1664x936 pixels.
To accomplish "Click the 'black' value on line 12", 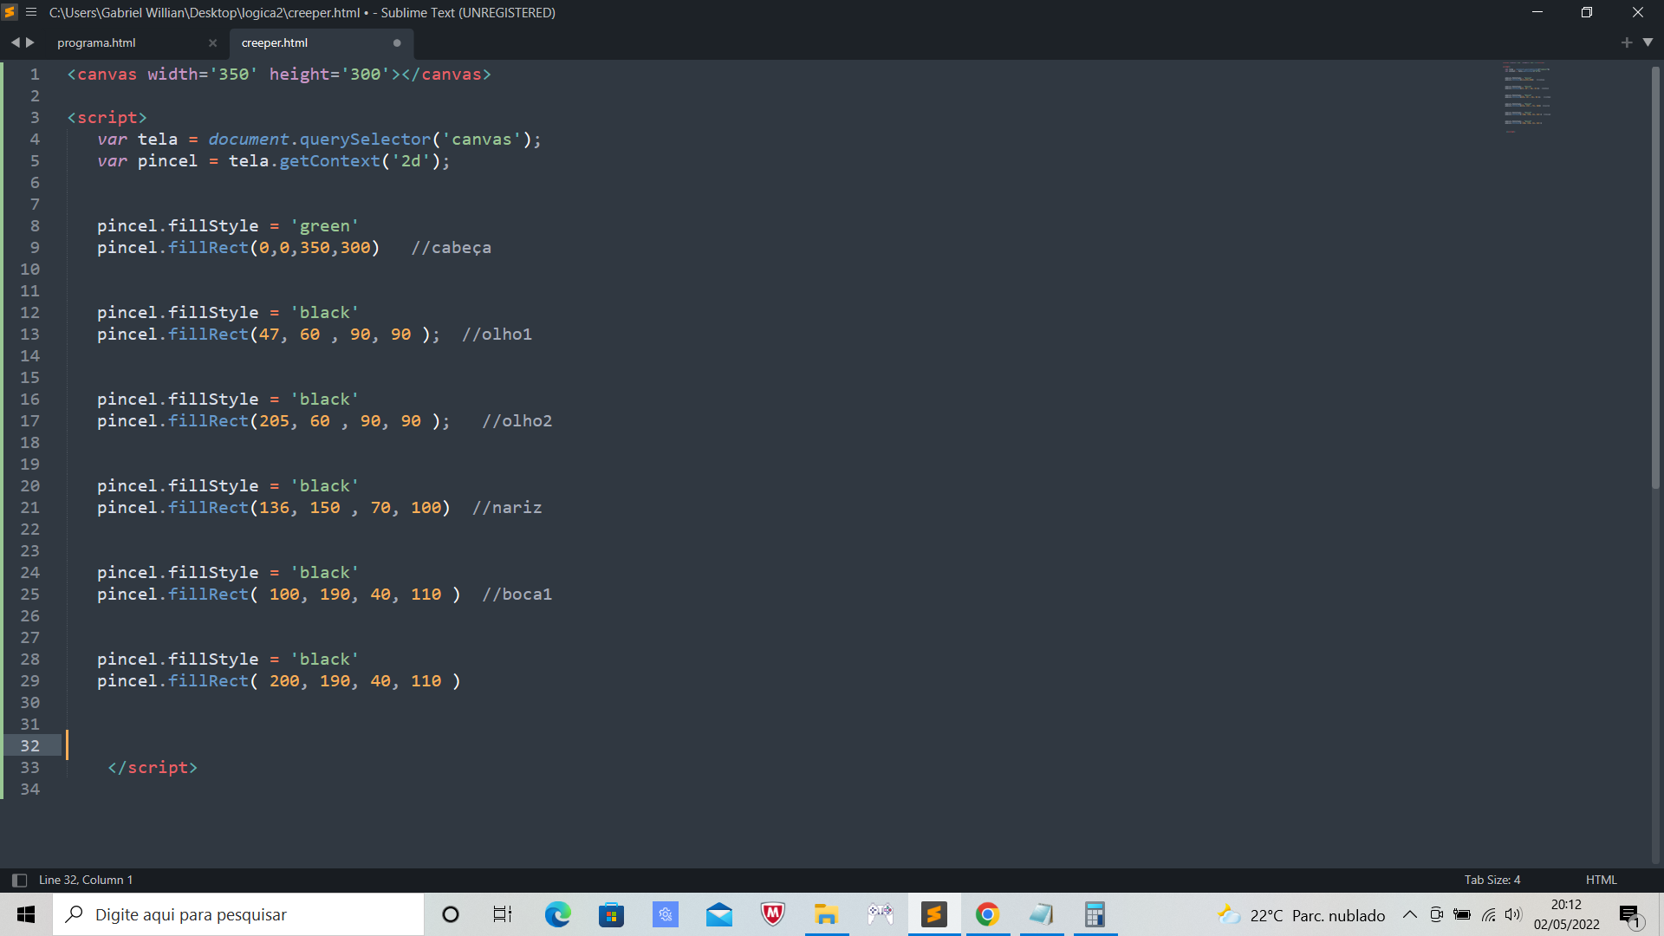I will click(324, 312).
